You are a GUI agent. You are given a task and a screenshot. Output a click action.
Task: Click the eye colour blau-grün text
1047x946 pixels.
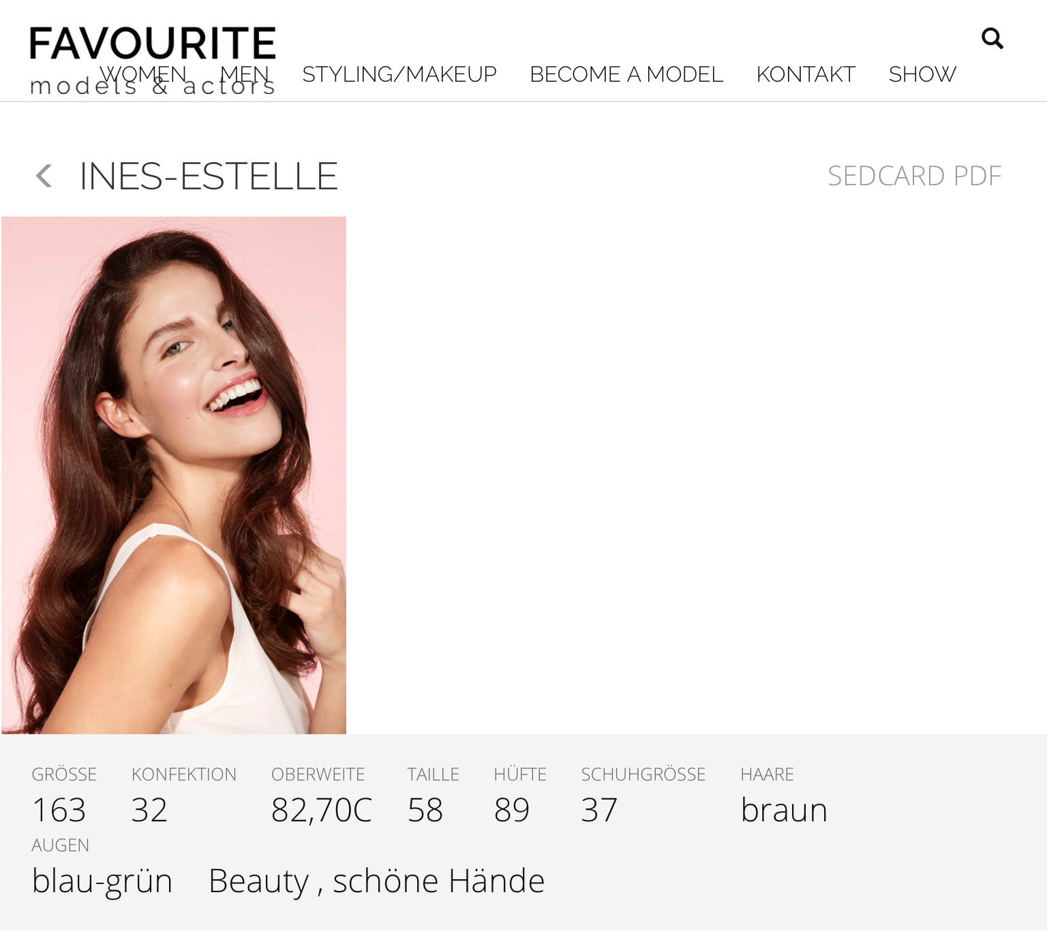click(x=102, y=881)
